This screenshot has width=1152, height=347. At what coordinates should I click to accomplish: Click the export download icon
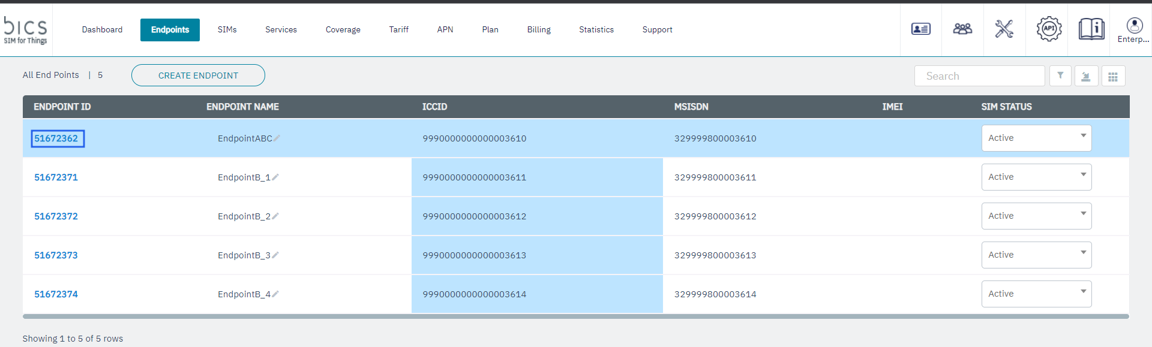pyautogui.click(x=1086, y=76)
